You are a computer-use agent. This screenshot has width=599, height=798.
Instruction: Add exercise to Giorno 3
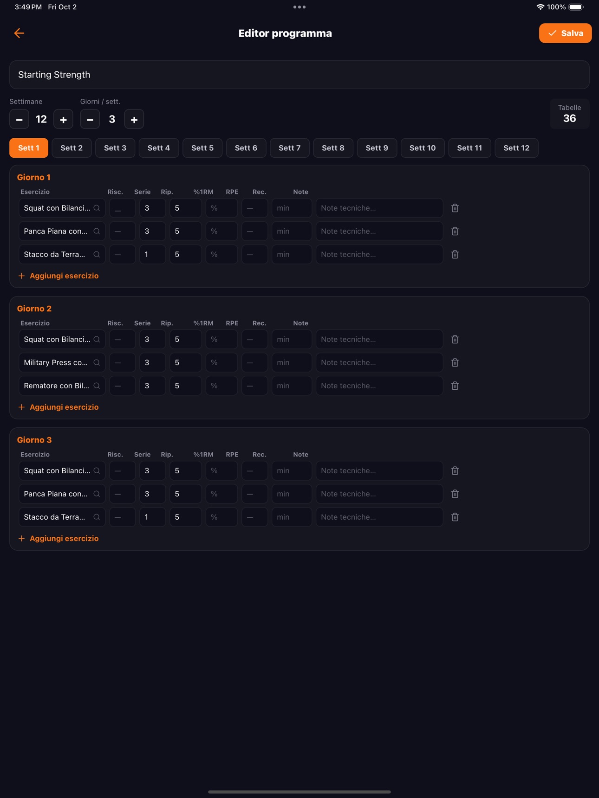point(59,538)
